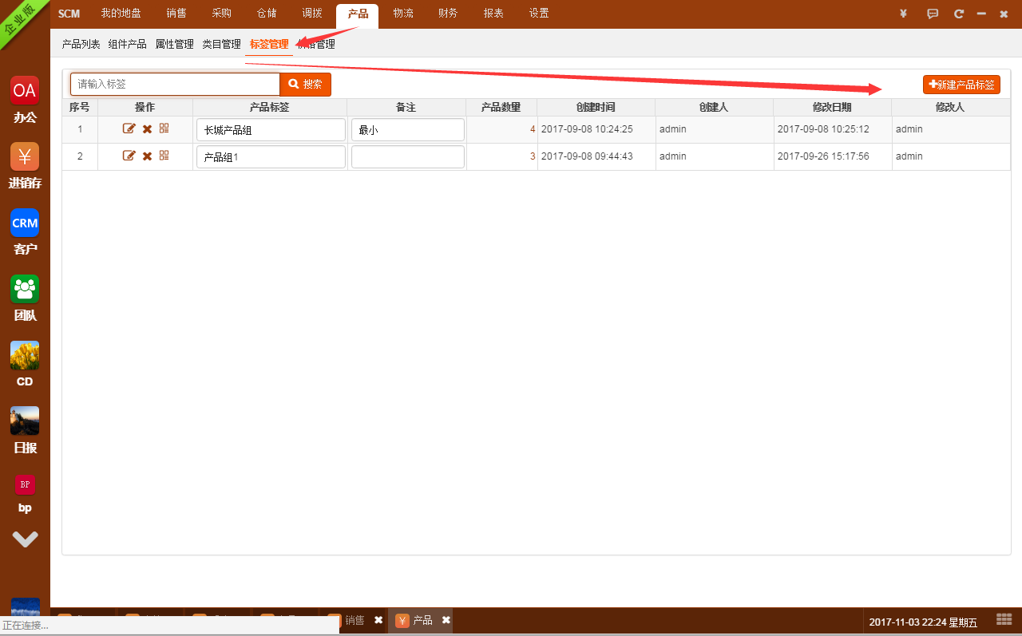Click the grid icon in row 1
This screenshot has width=1022, height=636.
[164, 128]
